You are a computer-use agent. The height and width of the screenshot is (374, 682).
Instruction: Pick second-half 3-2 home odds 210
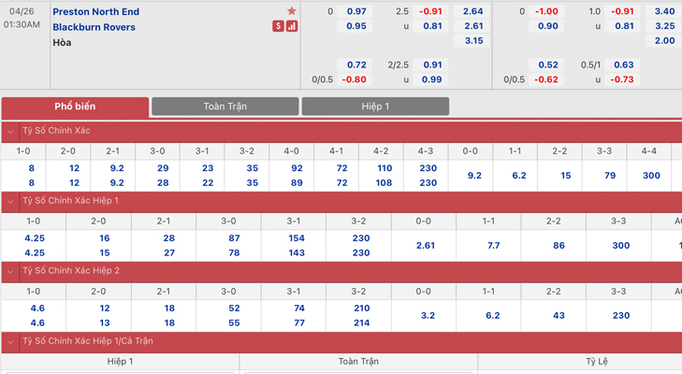361,309
